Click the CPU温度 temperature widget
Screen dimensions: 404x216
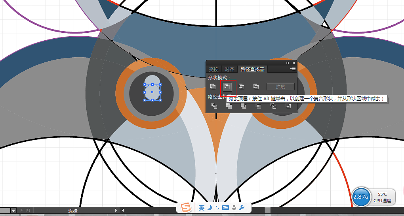coord(382,197)
